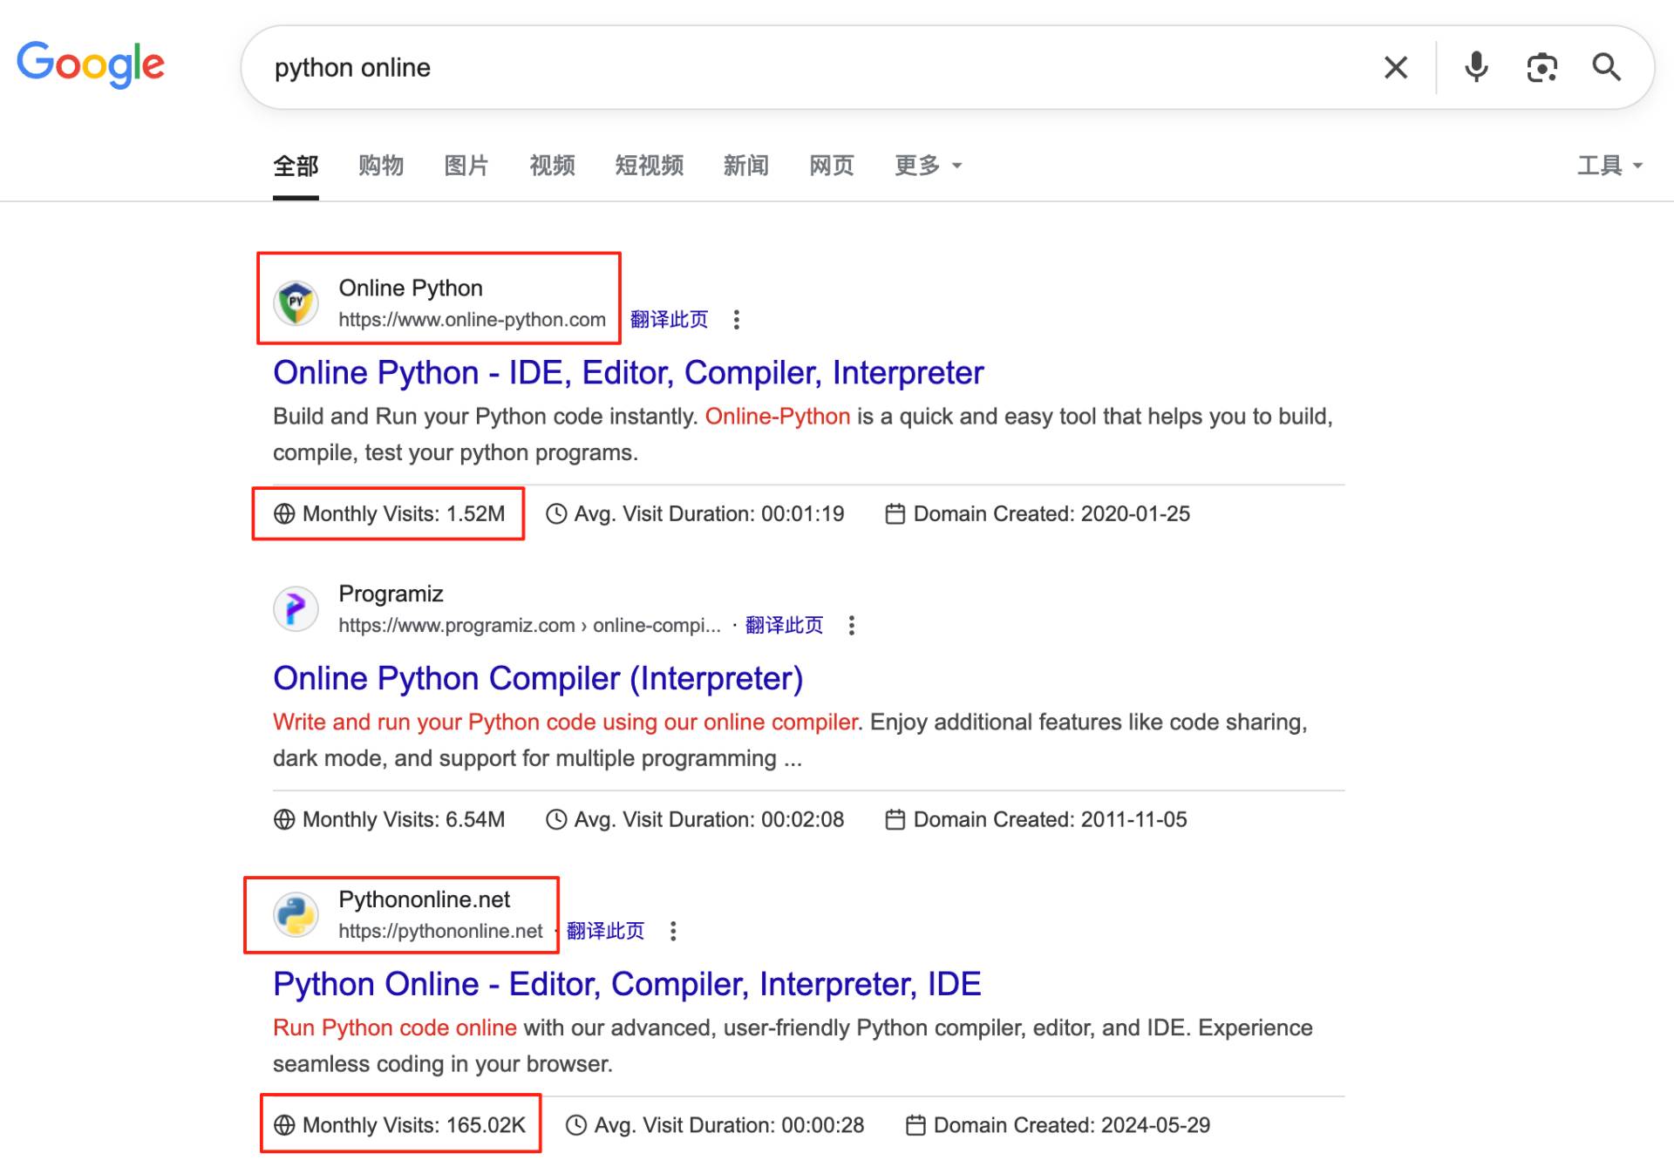Select the Avg. Visit Duration: 00:01:19 text
1674x1167 pixels.
tap(709, 514)
